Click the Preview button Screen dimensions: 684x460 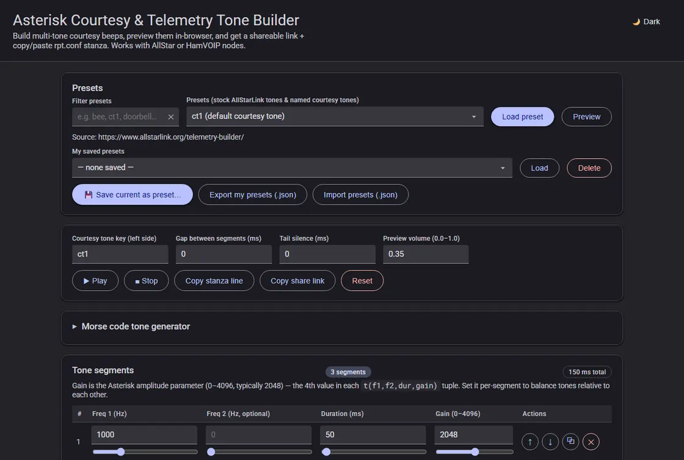[586, 117]
